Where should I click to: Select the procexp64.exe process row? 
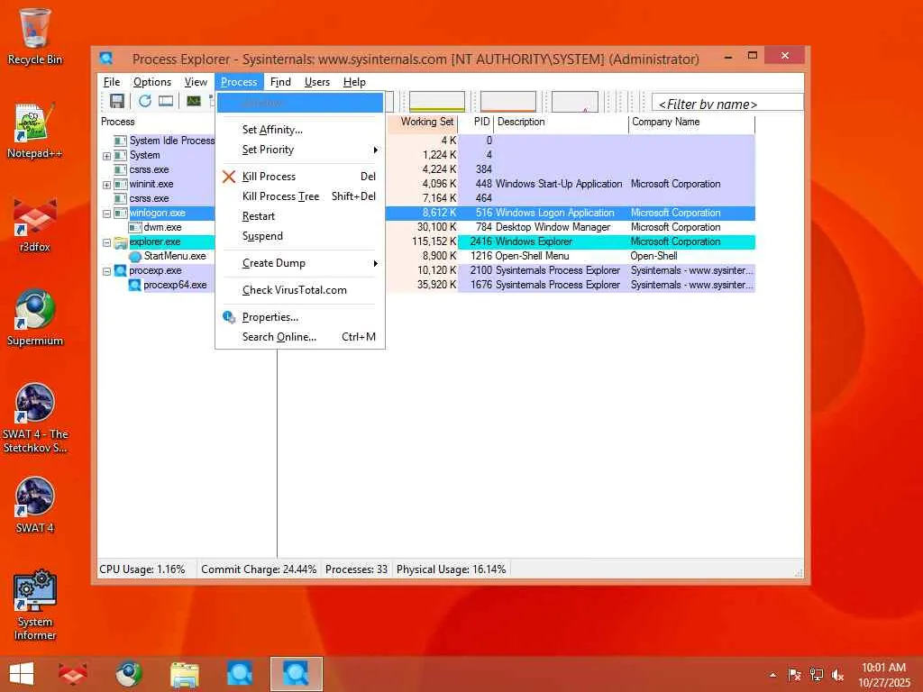426,286
